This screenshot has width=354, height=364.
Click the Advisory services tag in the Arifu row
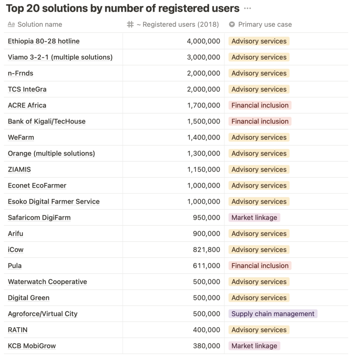259,233
